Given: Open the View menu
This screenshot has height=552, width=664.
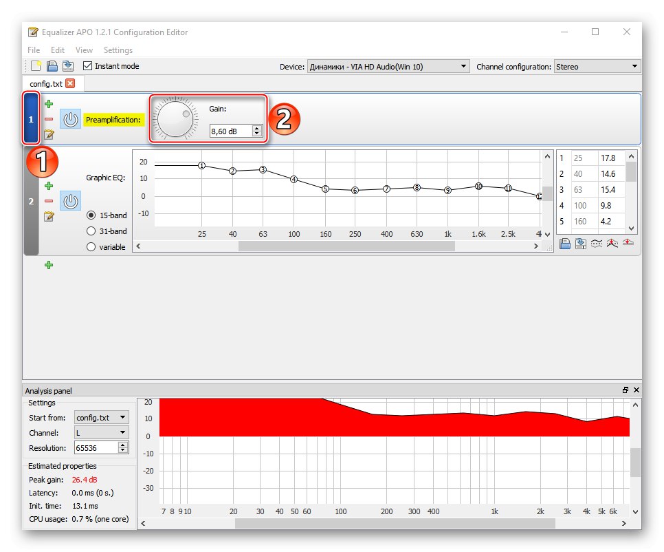Looking at the screenshot, I should coord(84,50).
